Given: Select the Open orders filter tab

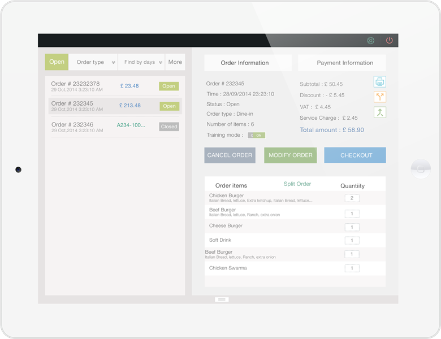Looking at the screenshot, I should (x=57, y=62).
